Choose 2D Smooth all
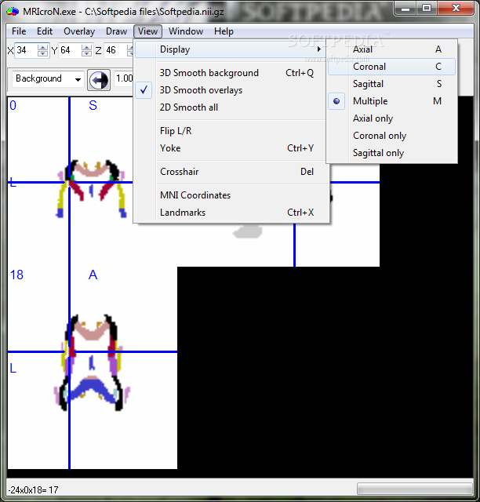 click(x=230, y=107)
